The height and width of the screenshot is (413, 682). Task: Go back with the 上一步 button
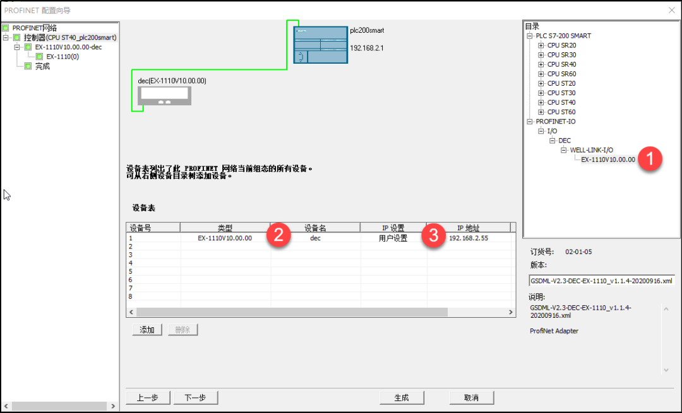tap(148, 397)
